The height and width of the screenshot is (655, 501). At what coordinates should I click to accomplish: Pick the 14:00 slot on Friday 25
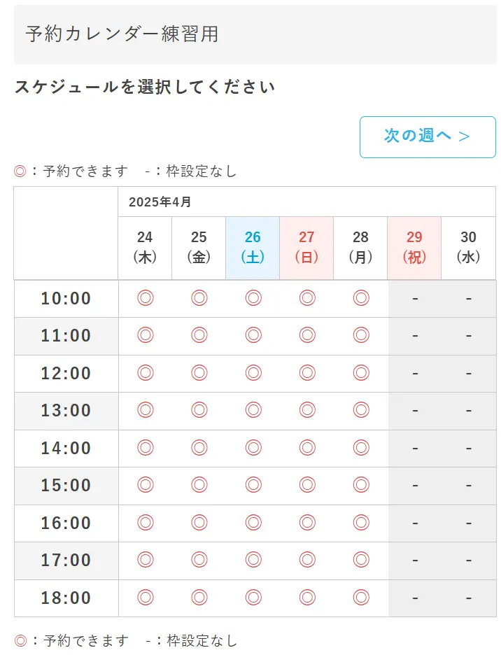coord(199,448)
